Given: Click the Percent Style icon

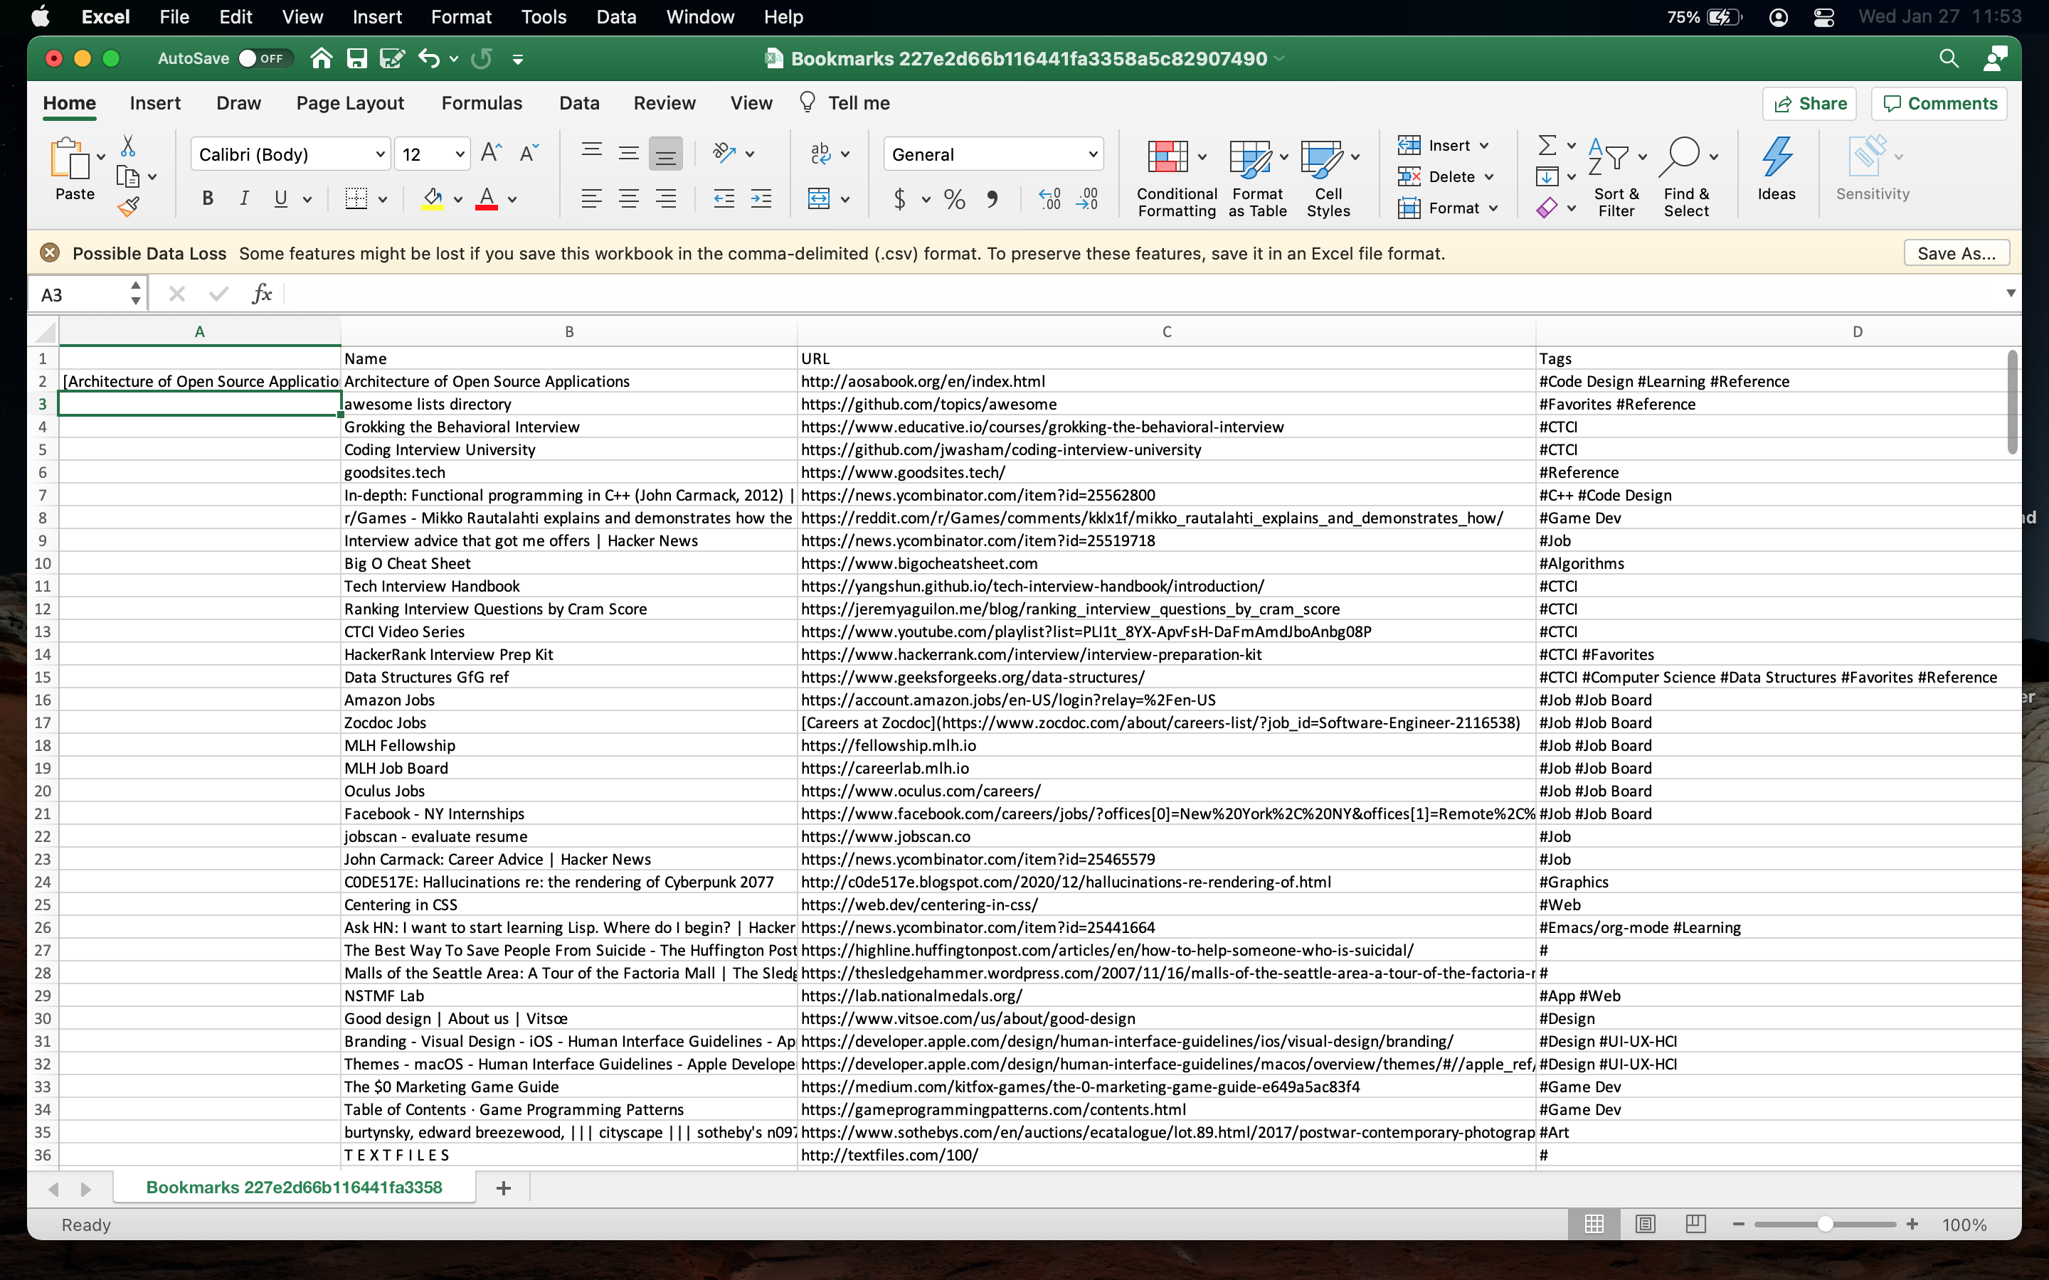Looking at the screenshot, I should (954, 199).
